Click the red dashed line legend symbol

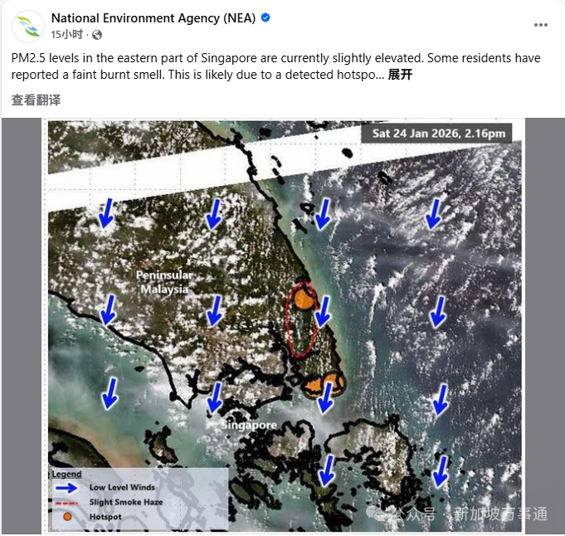coord(66,503)
